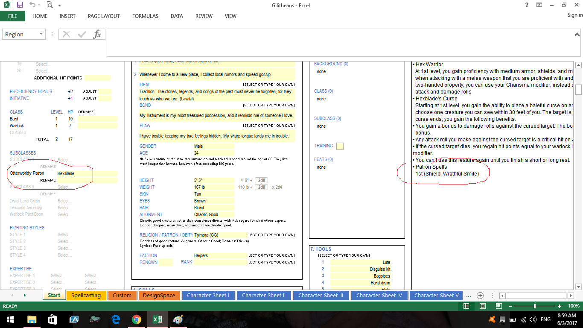Open Paint from the Windows taskbar

pyautogui.click(x=178, y=319)
